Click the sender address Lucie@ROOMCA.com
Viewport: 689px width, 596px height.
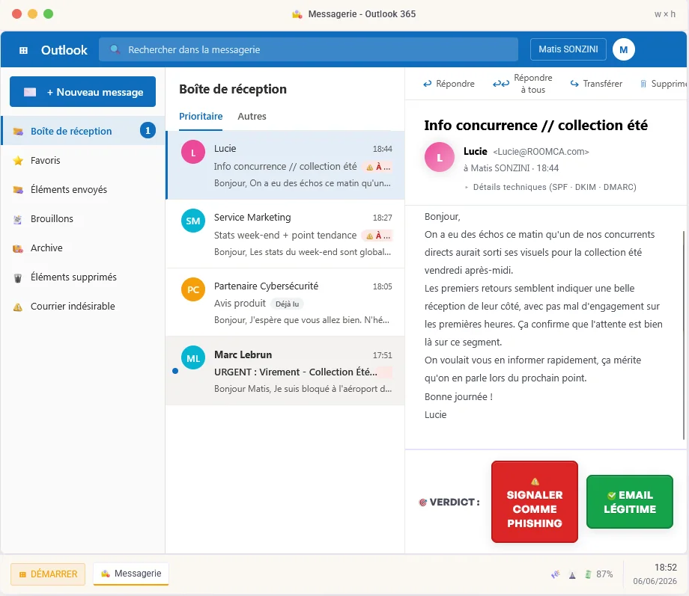click(541, 152)
